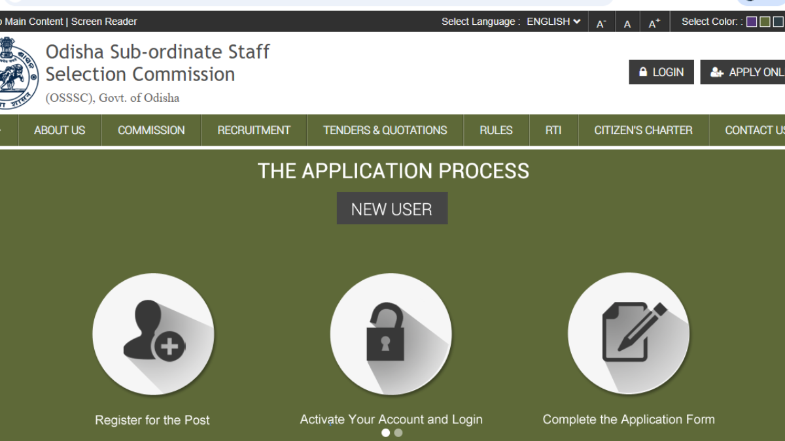This screenshot has height=441, width=785.
Task: Open the COMMISSION menu
Action: (151, 130)
